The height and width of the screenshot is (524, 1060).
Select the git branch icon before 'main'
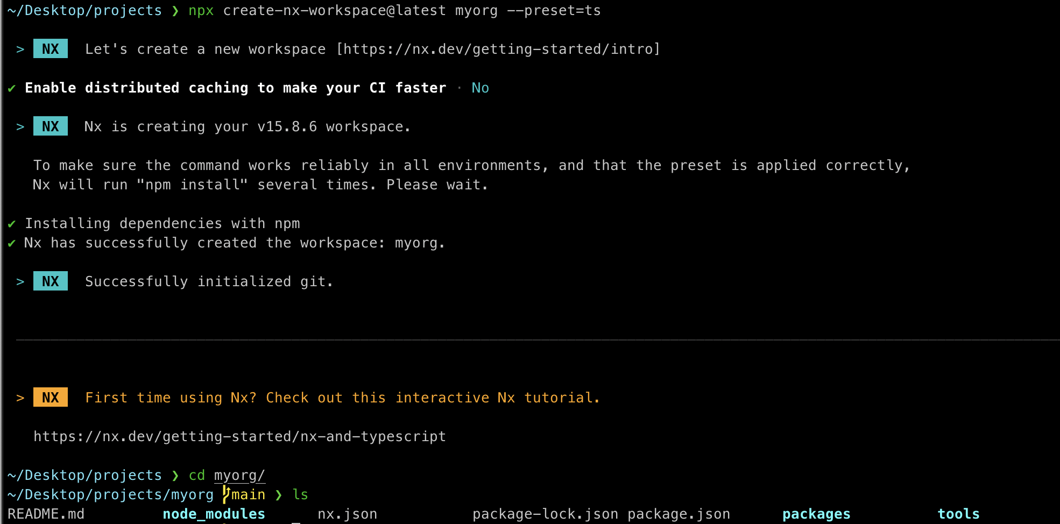(x=226, y=494)
